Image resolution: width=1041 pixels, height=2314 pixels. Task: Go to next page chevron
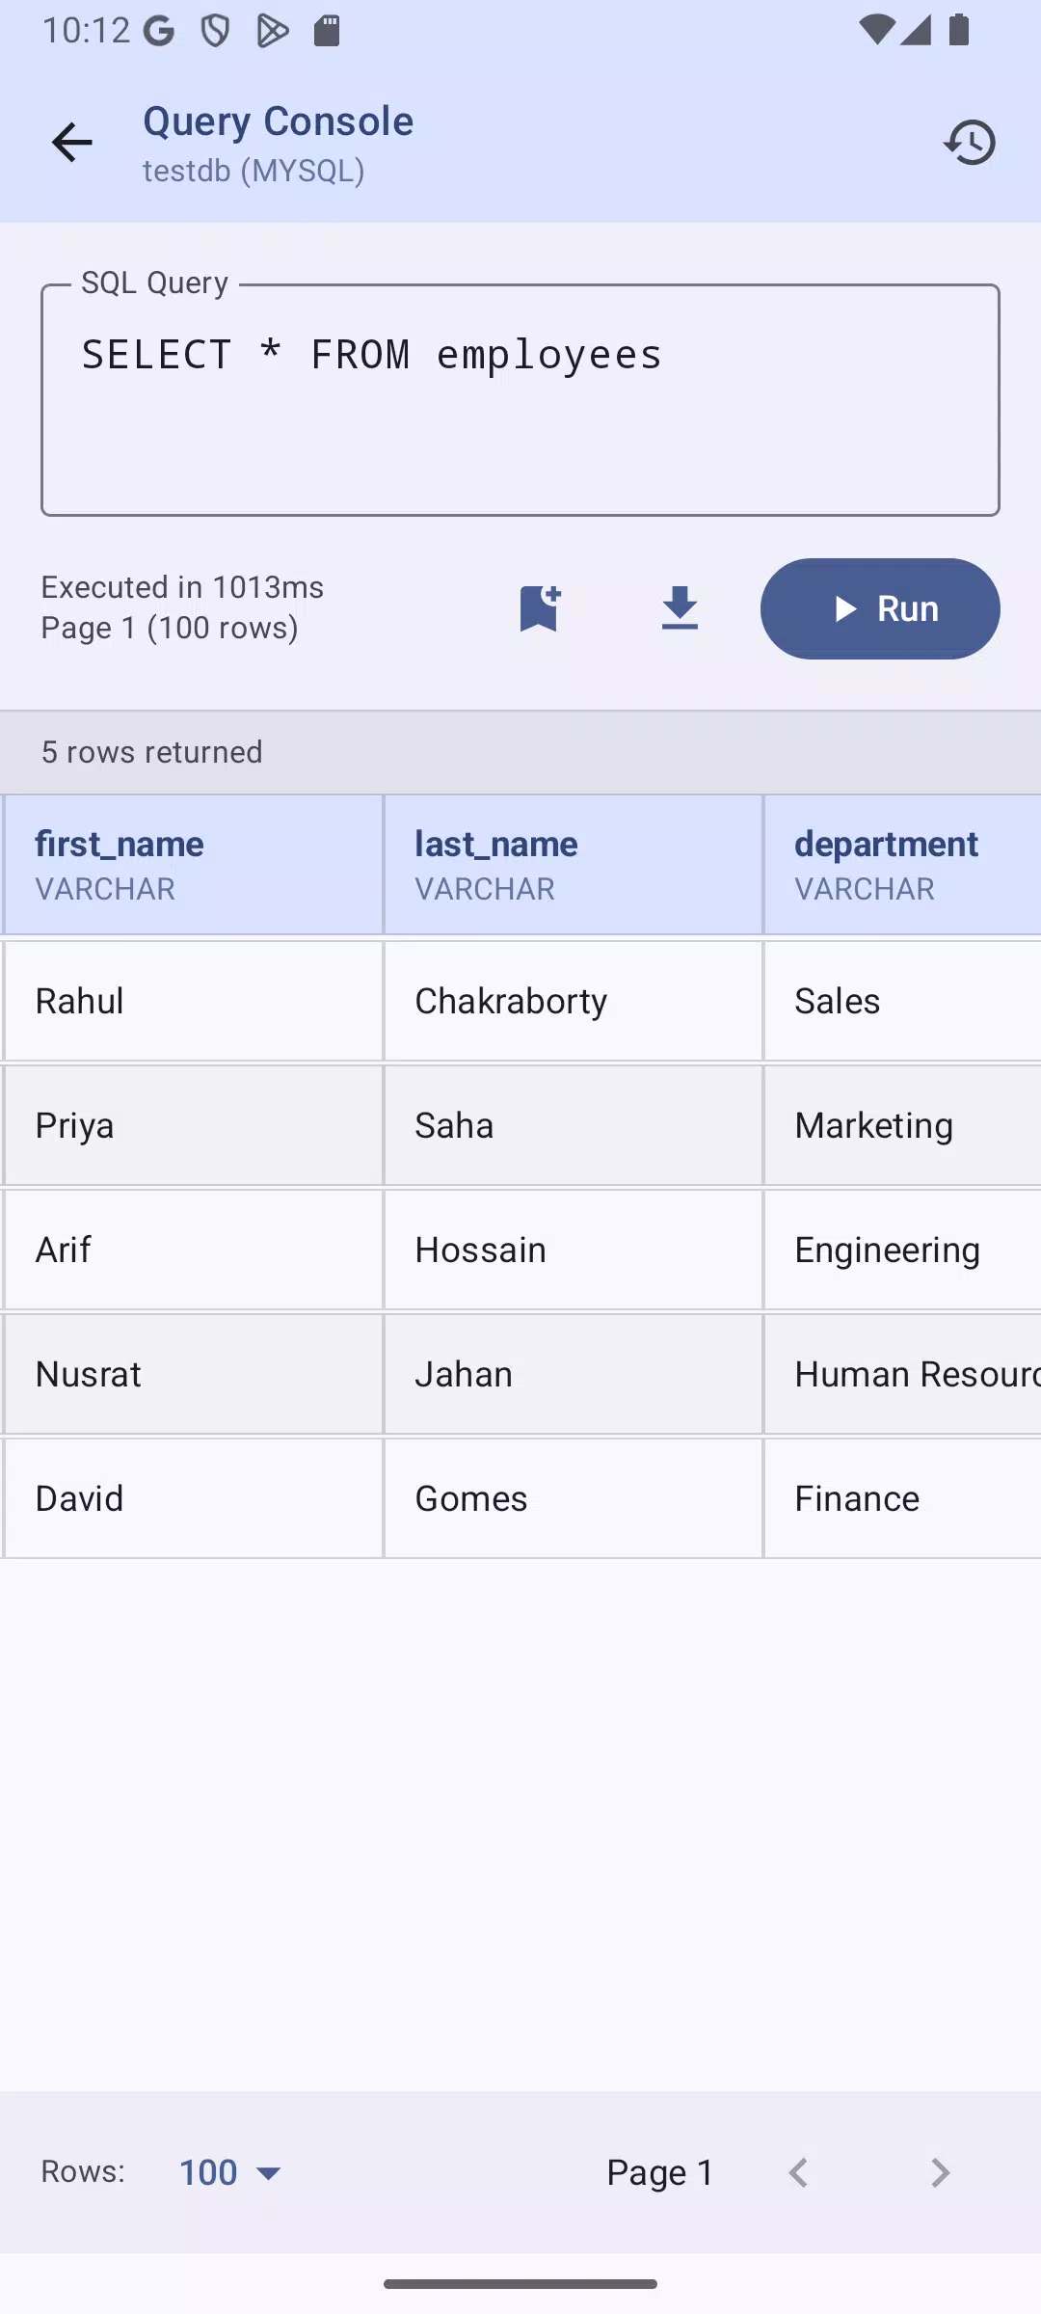point(940,2172)
